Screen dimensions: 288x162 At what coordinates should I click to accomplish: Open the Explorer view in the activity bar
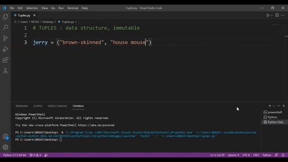click(x=5, y=17)
